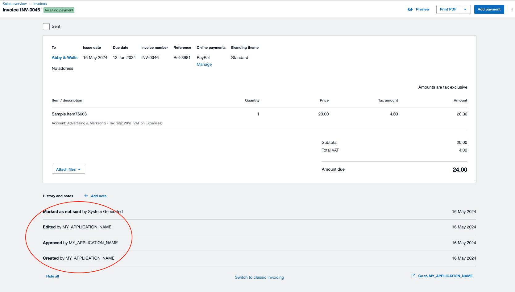This screenshot has width=515, height=292.
Task: Click Hide all under history
Action: tap(52, 276)
